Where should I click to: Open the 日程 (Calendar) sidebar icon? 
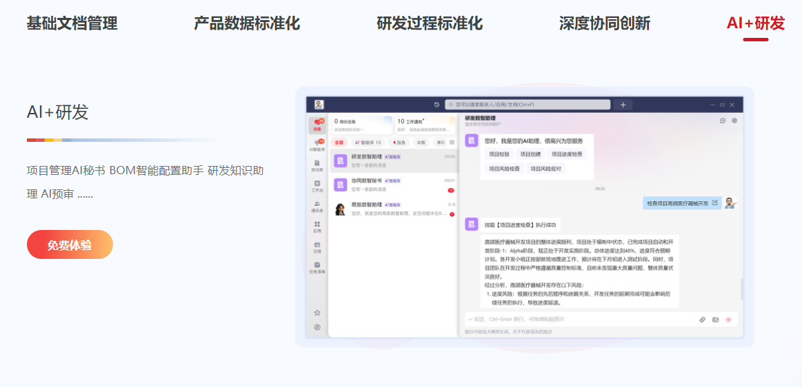[317, 247]
